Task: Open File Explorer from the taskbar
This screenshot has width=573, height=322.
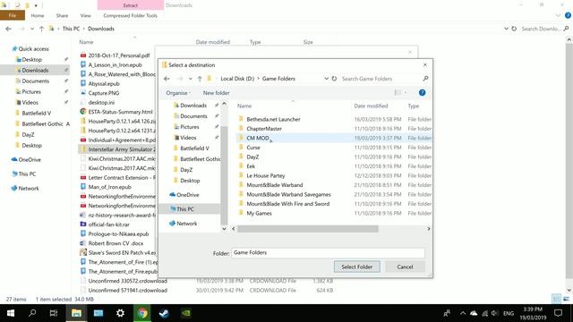Action: pos(76,313)
